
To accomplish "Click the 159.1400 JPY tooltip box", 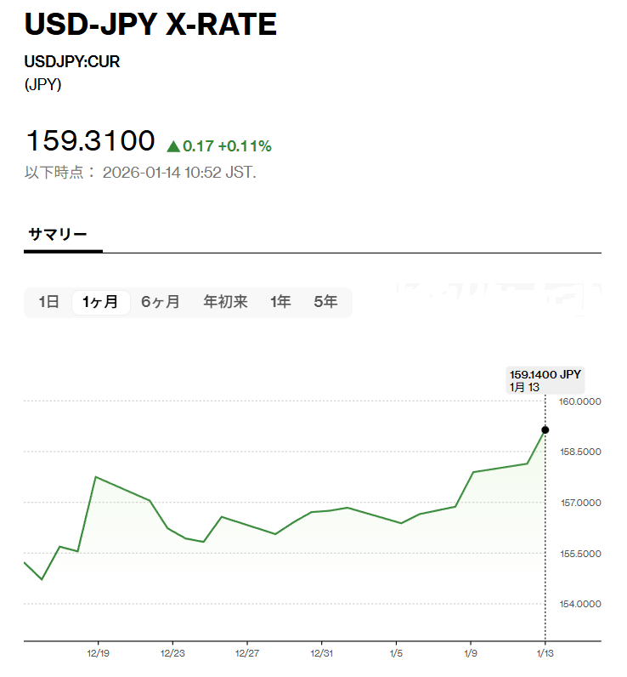I will [x=545, y=380].
